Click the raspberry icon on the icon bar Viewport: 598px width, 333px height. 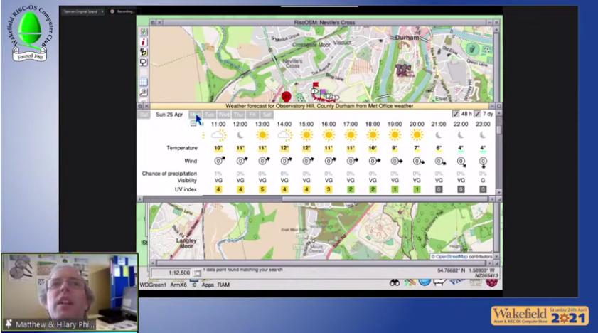[x=491, y=282]
